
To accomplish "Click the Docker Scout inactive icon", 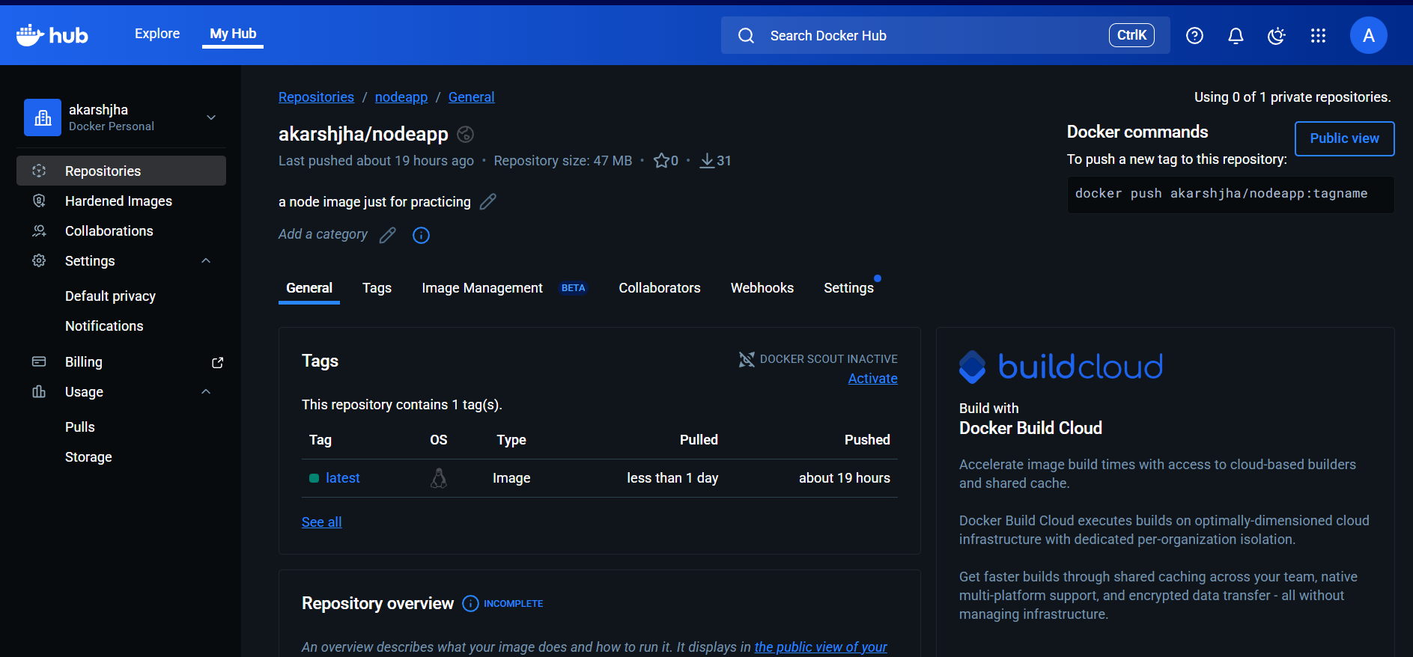I will point(747,359).
